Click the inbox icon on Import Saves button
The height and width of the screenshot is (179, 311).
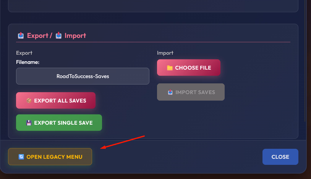point(170,92)
